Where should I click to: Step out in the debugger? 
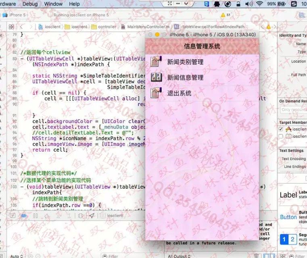point(69,216)
